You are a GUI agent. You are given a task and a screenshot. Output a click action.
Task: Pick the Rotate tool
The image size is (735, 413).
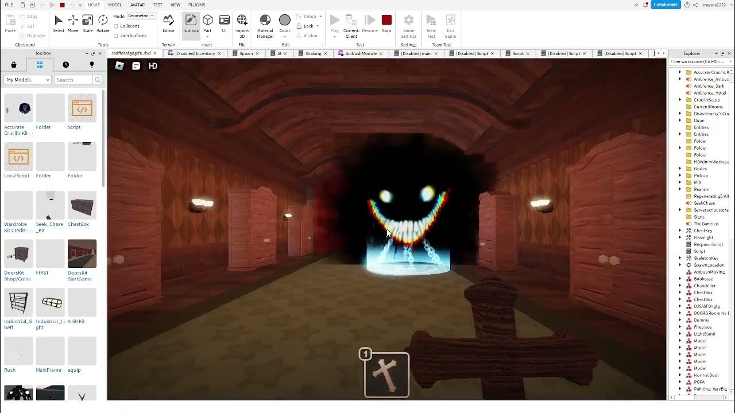point(103,24)
